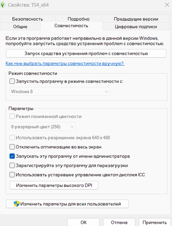This screenshot has height=226, width=172.
Task: Confirm with the OK button
Action: click(83, 222)
